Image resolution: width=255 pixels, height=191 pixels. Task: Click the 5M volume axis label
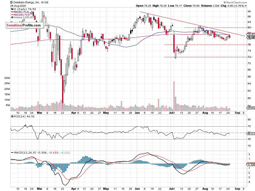[8, 105]
